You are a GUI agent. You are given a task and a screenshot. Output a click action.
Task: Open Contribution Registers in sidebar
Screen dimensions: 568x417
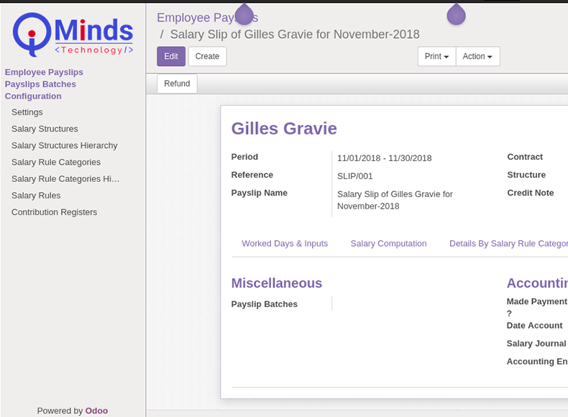coord(54,212)
